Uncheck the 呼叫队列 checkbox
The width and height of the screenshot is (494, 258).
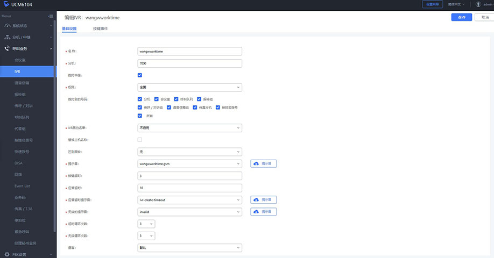(x=176, y=99)
